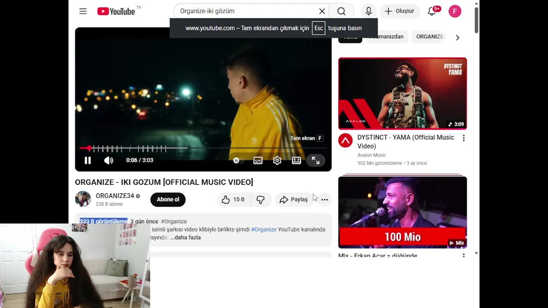
Task: Follow the blue #Organize link in description
Action: [x=264, y=229]
